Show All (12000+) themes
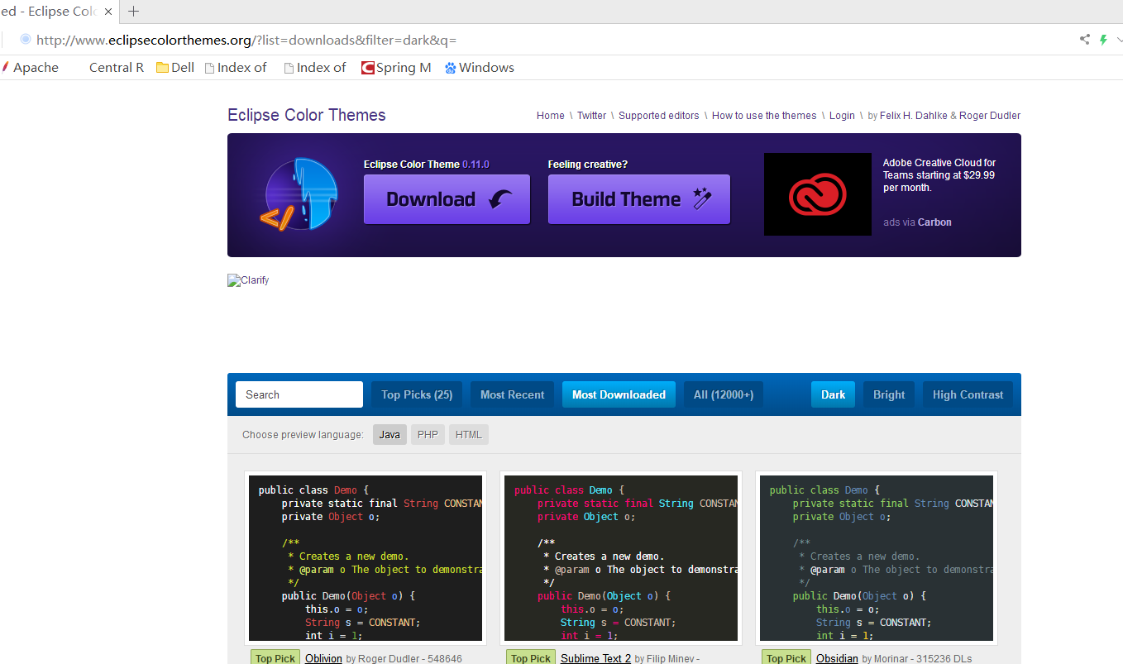 coord(724,394)
